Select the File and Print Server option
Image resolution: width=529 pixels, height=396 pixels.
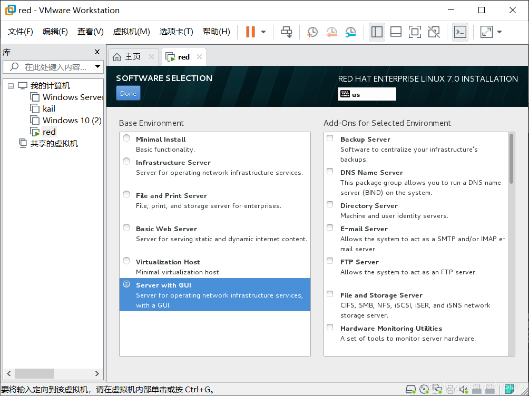[126, 194]
